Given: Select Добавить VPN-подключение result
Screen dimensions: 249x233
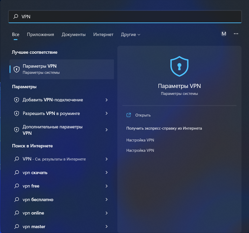Looking at the screenshot, I should coord(62,100).
